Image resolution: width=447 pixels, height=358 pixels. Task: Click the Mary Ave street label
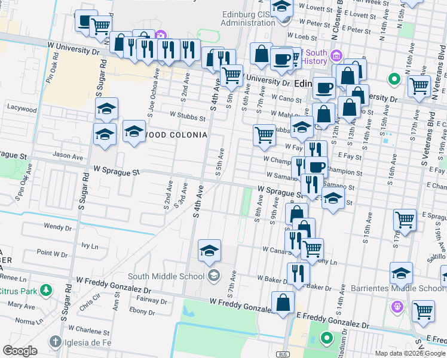pyautogui.click(x=22, y=305)
